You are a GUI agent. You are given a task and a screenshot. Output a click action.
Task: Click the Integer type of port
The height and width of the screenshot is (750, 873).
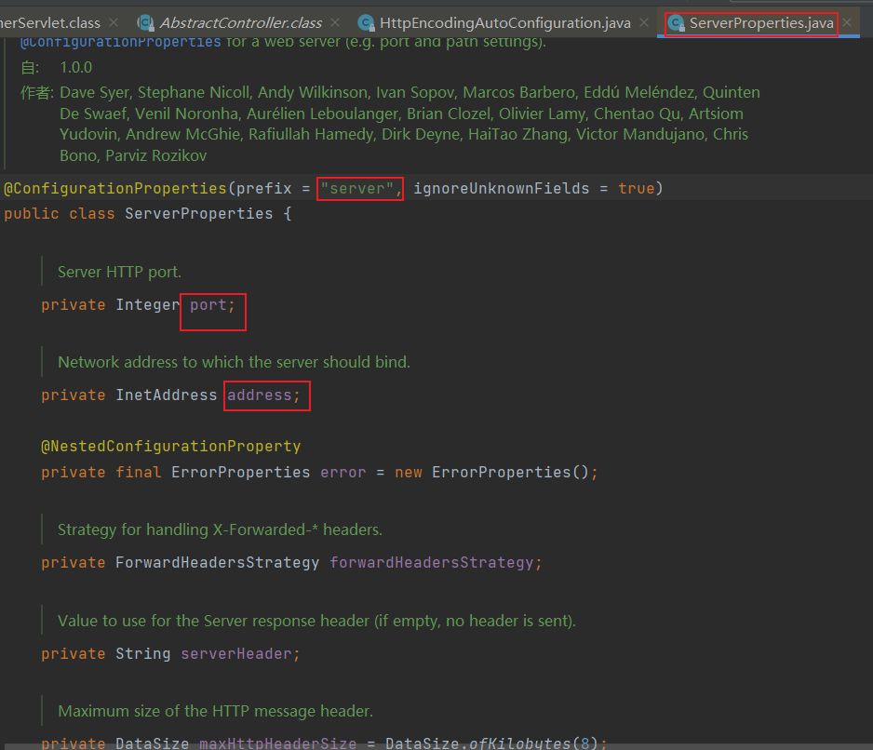[x=148, y=304]
